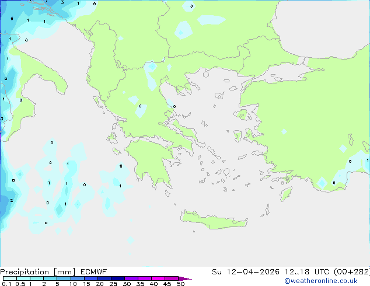Click the 30–35 mm purple legend swatch
The image size is (370, 286).
coord(131,278)
